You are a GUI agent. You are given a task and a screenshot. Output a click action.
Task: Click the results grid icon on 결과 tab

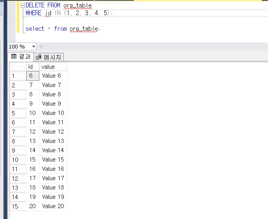coord(14,56)
